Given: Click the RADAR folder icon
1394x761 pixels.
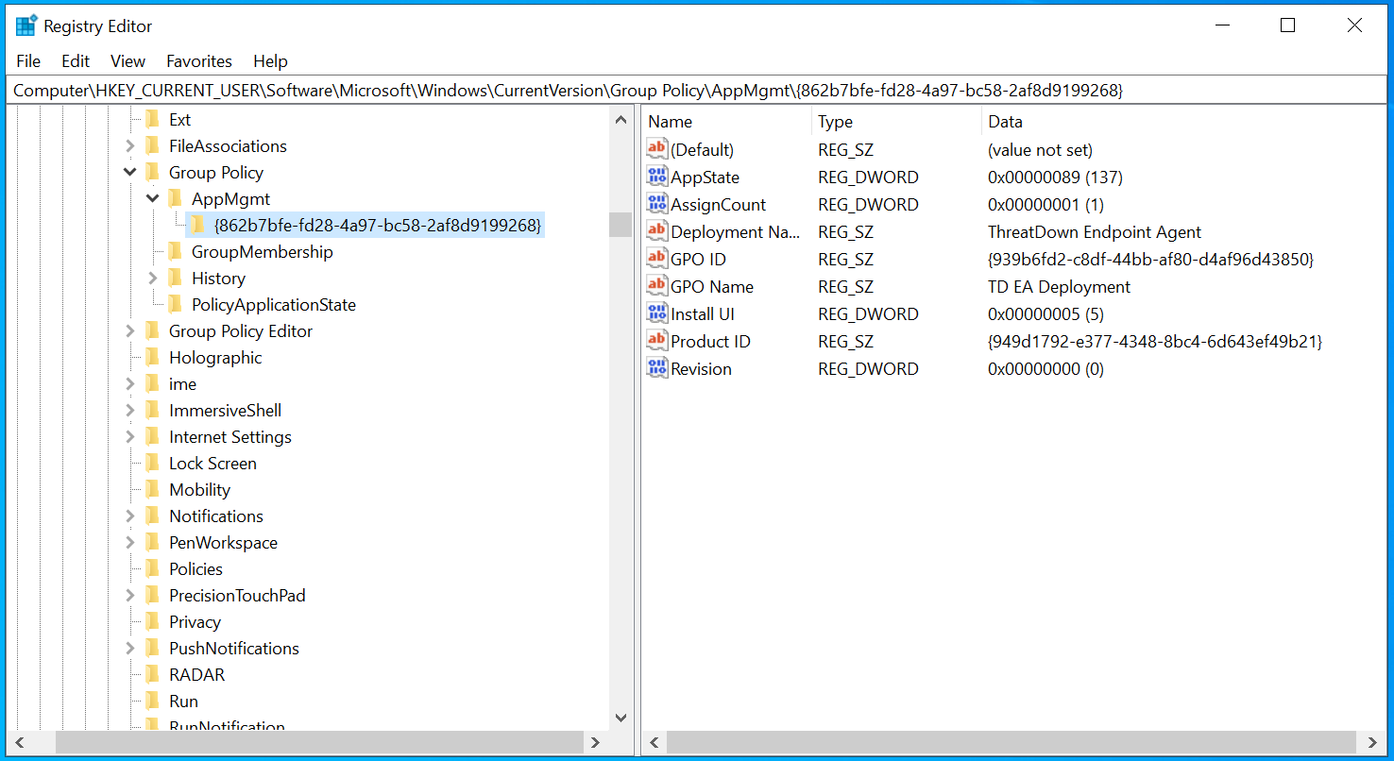Looking at the screenshot, I should [153, 674].
